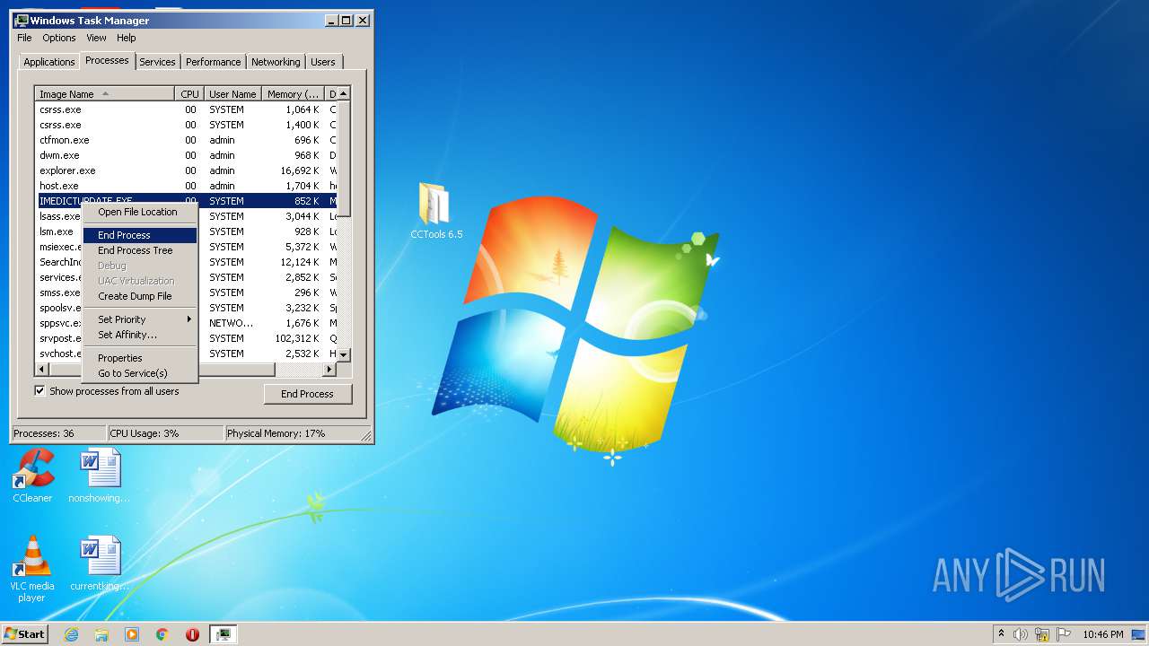
Task: Open the View menu
Action: point(96,38)
